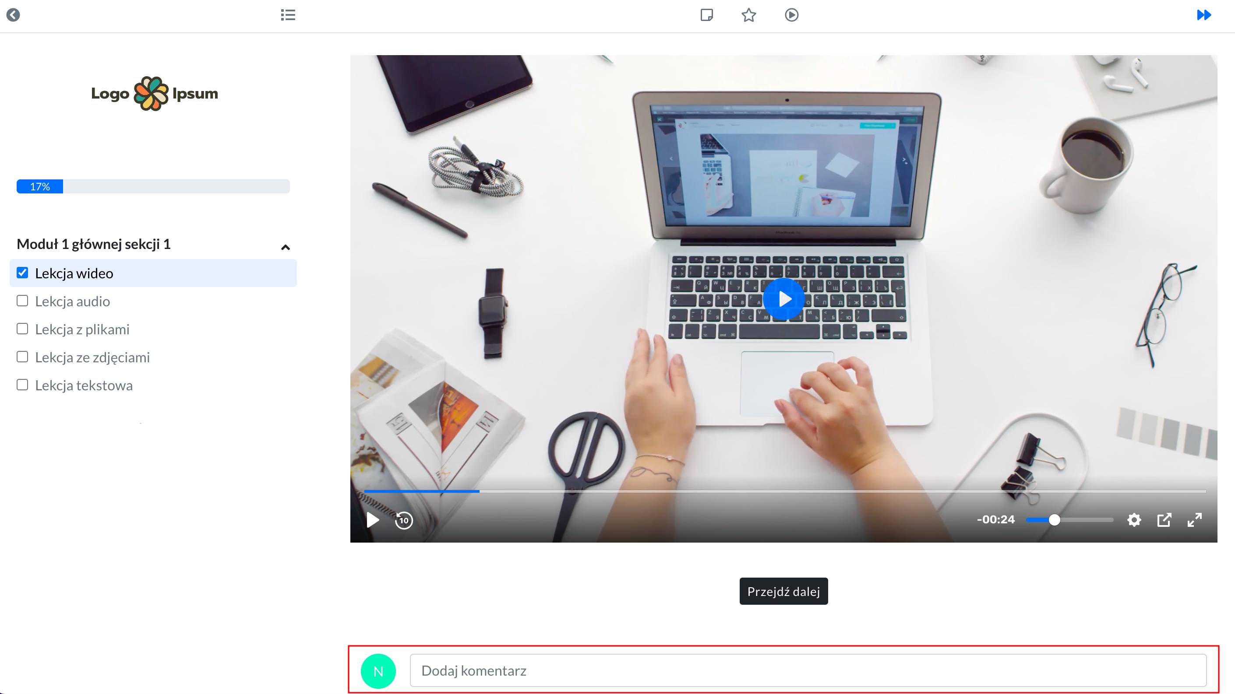Focus the Dodaj komentarz input field
Viewport: 1235px width, 694px height.
pos(808,670)
